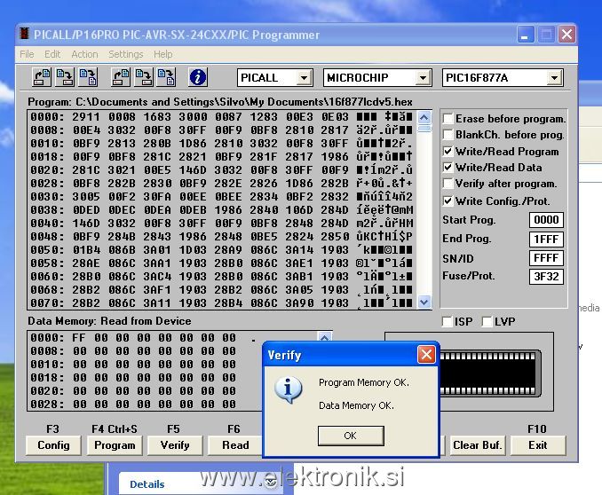The image size is (602, 495).
Task: Click the second group's document-to-document copy icon
Action: coord(167,77)
